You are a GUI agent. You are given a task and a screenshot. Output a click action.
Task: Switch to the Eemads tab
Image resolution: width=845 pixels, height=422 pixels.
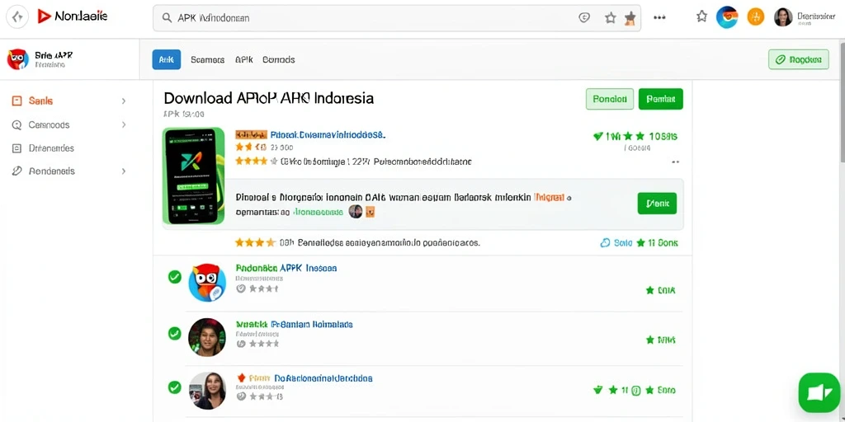pos(279,59)
